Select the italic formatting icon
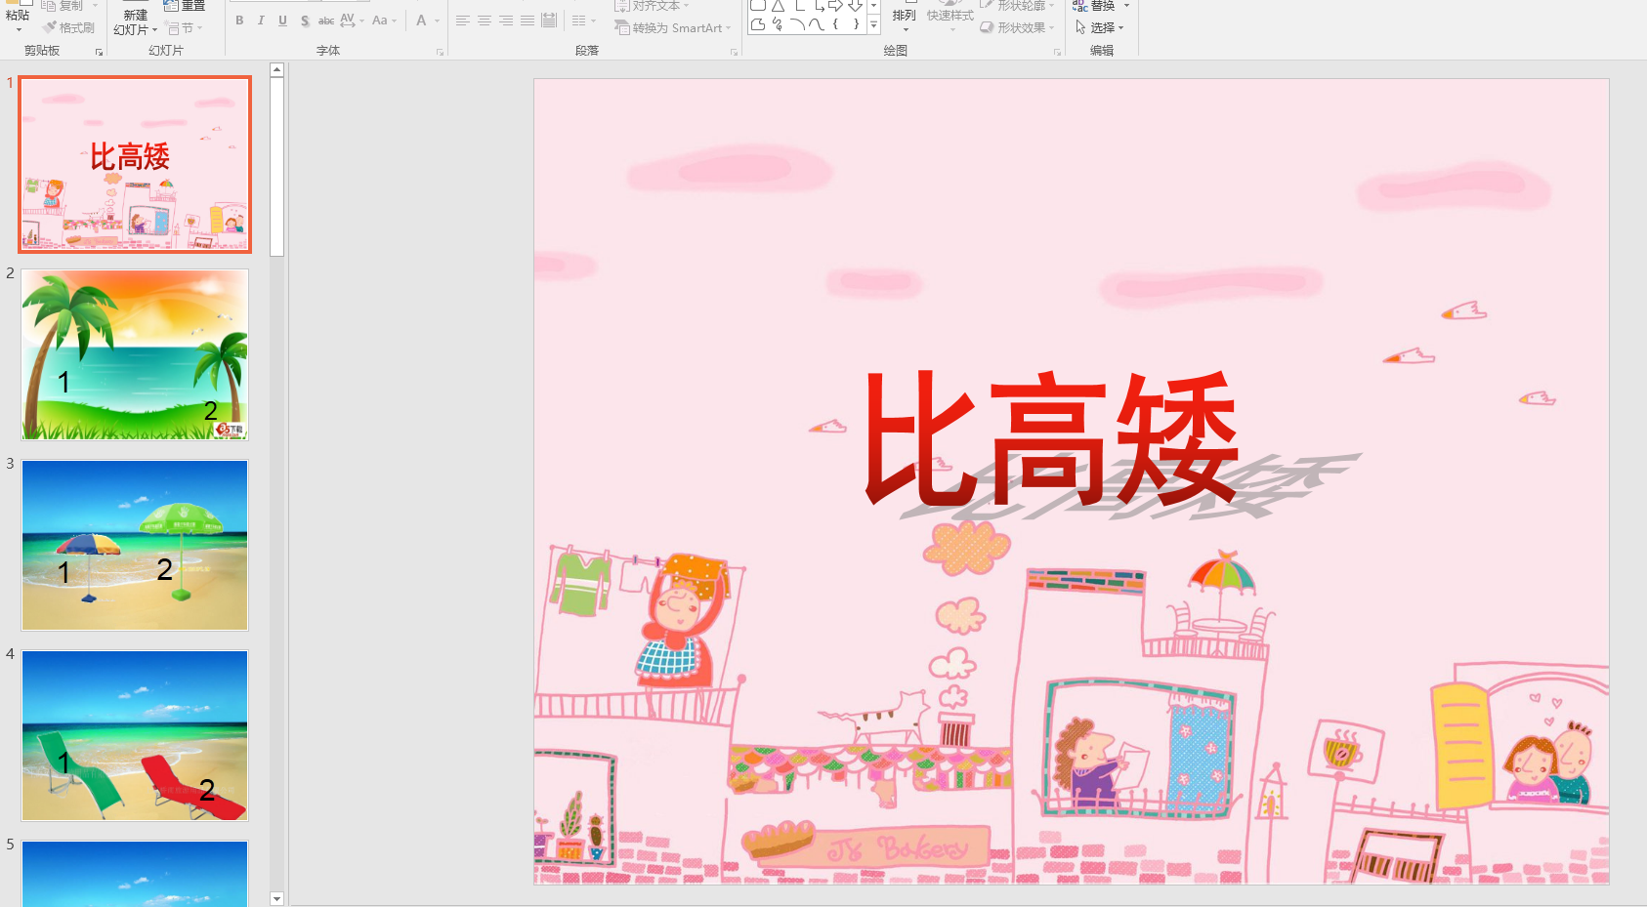 click(x=261, y=20)
